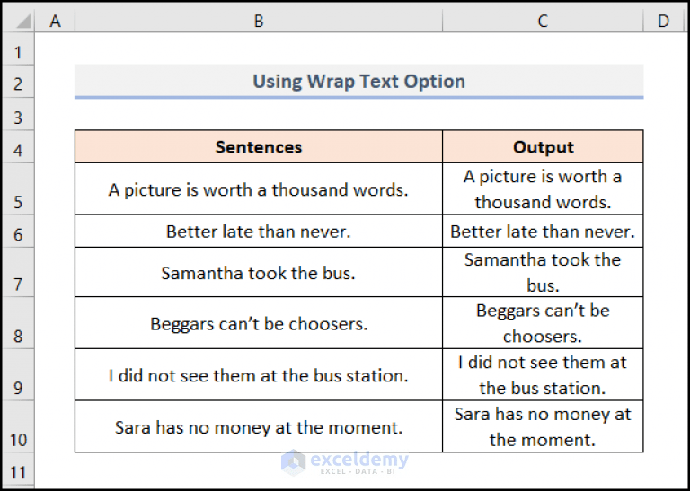Select Output cell with wrapped 'Samantha took the'
Viewport: 690px width, 491px height.
click(x=543, y=272)
